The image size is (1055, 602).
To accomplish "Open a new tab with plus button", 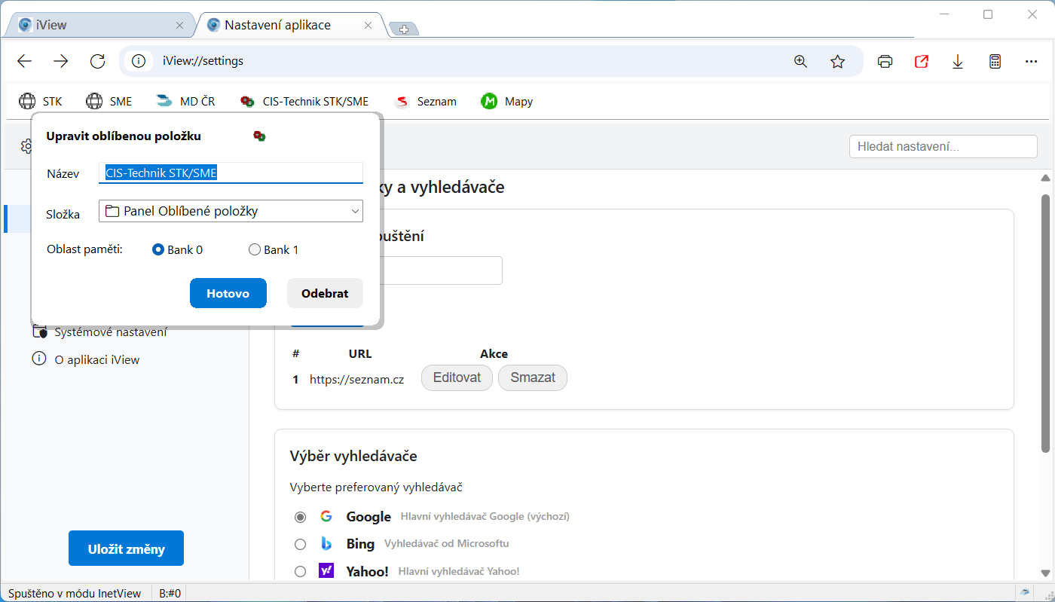I will coord(404,29).
